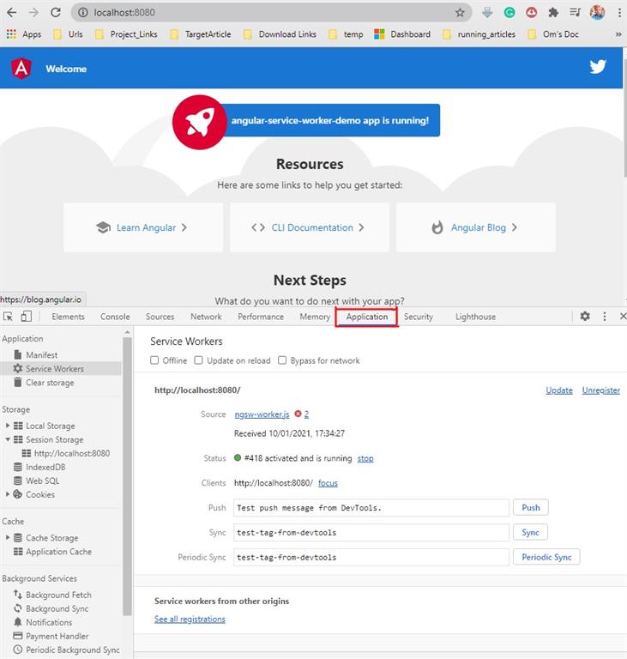The width and height of the screenshot is (627, 659).
Task: Open the Grammarly extension icon
Action: pos(509,13)
